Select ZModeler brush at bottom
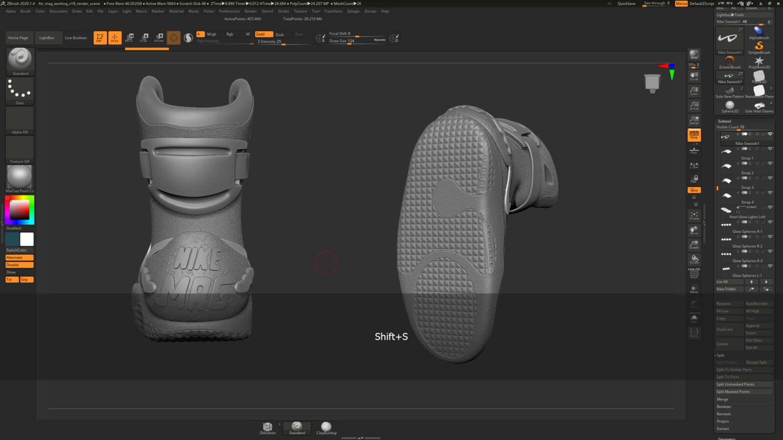This screenshot has width=783, height=440. [268, 428]
